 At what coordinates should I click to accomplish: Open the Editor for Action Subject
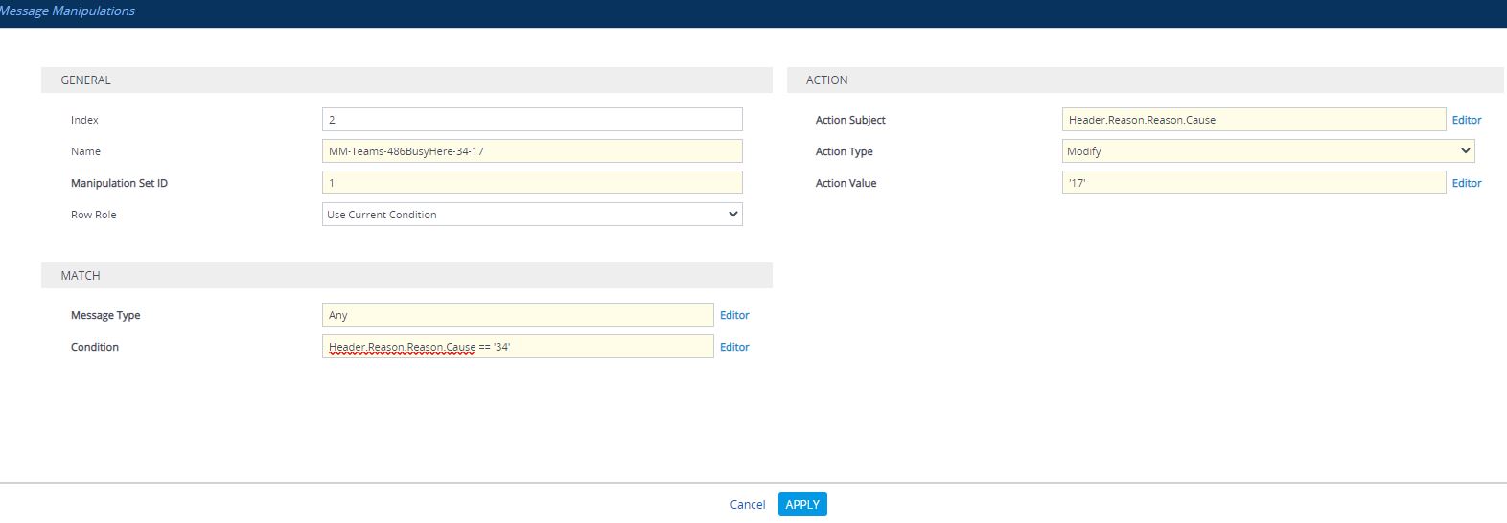tap(1466, 120)
